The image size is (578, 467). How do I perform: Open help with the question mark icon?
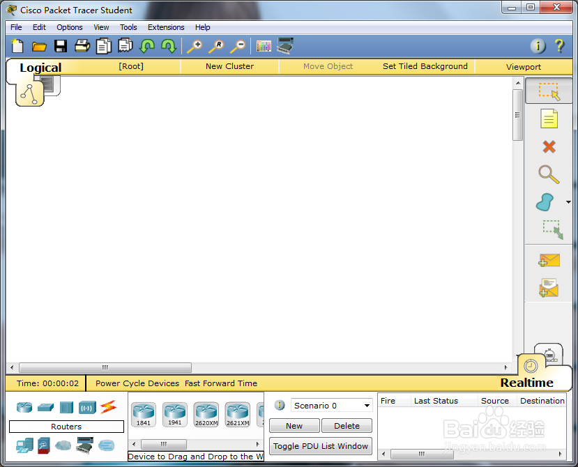[559, 46]
